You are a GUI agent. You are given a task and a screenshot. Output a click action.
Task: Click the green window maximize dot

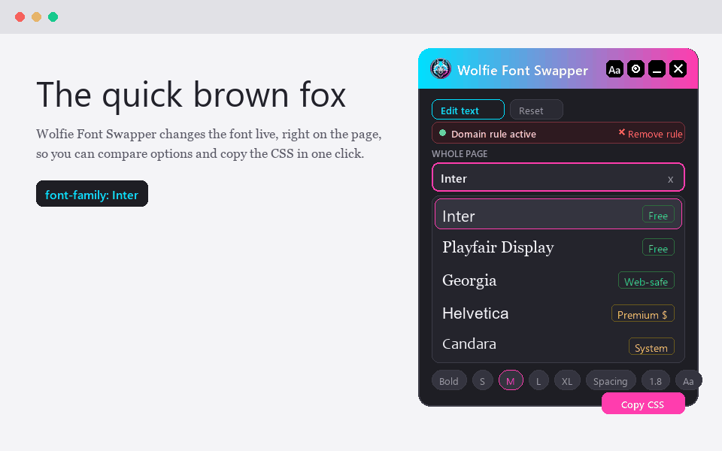click(x=53, y=17)
